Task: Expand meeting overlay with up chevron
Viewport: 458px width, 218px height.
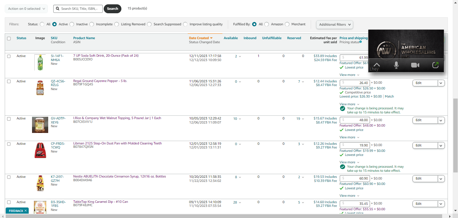Action: click(x=377, y=65)
